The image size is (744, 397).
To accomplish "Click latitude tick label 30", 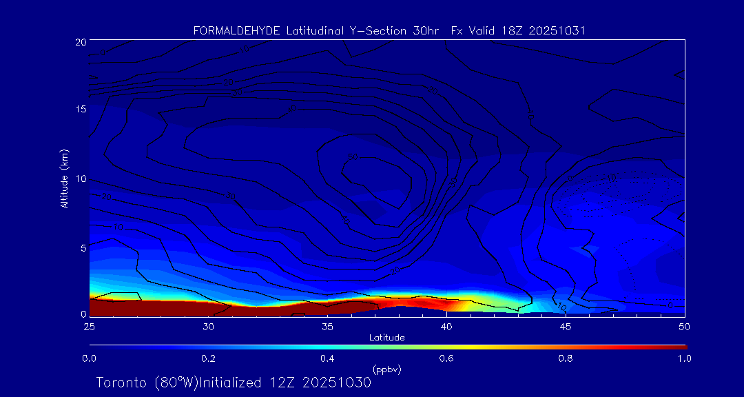I will click(x=208, y=325).
